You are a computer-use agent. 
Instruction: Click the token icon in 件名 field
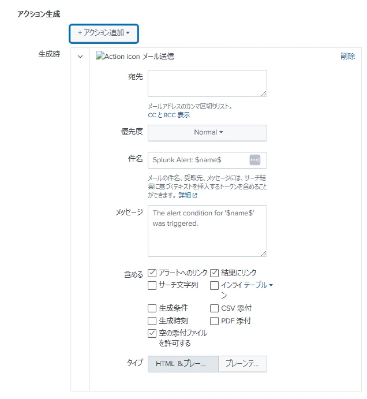(255, 160)
